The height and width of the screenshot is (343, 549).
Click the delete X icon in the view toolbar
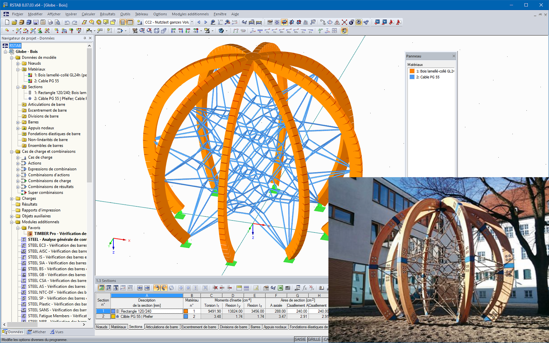click(344, 22)
